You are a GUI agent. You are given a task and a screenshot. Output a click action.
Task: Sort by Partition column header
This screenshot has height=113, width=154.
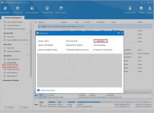click(x=41, y=22)
